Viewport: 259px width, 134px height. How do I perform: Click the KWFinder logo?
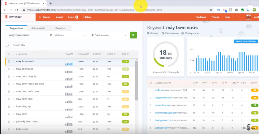click(x=13, y=17)
